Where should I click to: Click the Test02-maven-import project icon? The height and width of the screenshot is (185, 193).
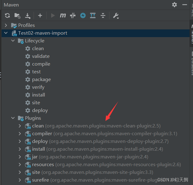14,33
